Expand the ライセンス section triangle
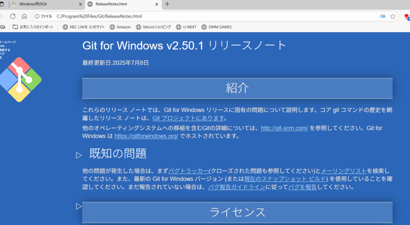This screenshot has height=225, width=410. 78,206
